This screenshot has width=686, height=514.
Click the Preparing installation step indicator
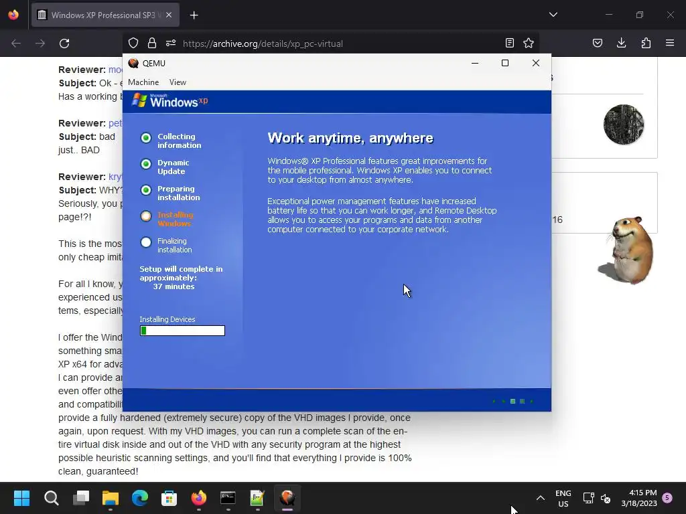pyautogui.click(x=146, y=190)
